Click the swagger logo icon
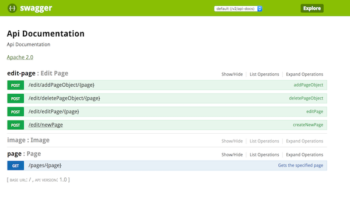Image resolution: width=350 pixels, height=224 pixels. 12,8
